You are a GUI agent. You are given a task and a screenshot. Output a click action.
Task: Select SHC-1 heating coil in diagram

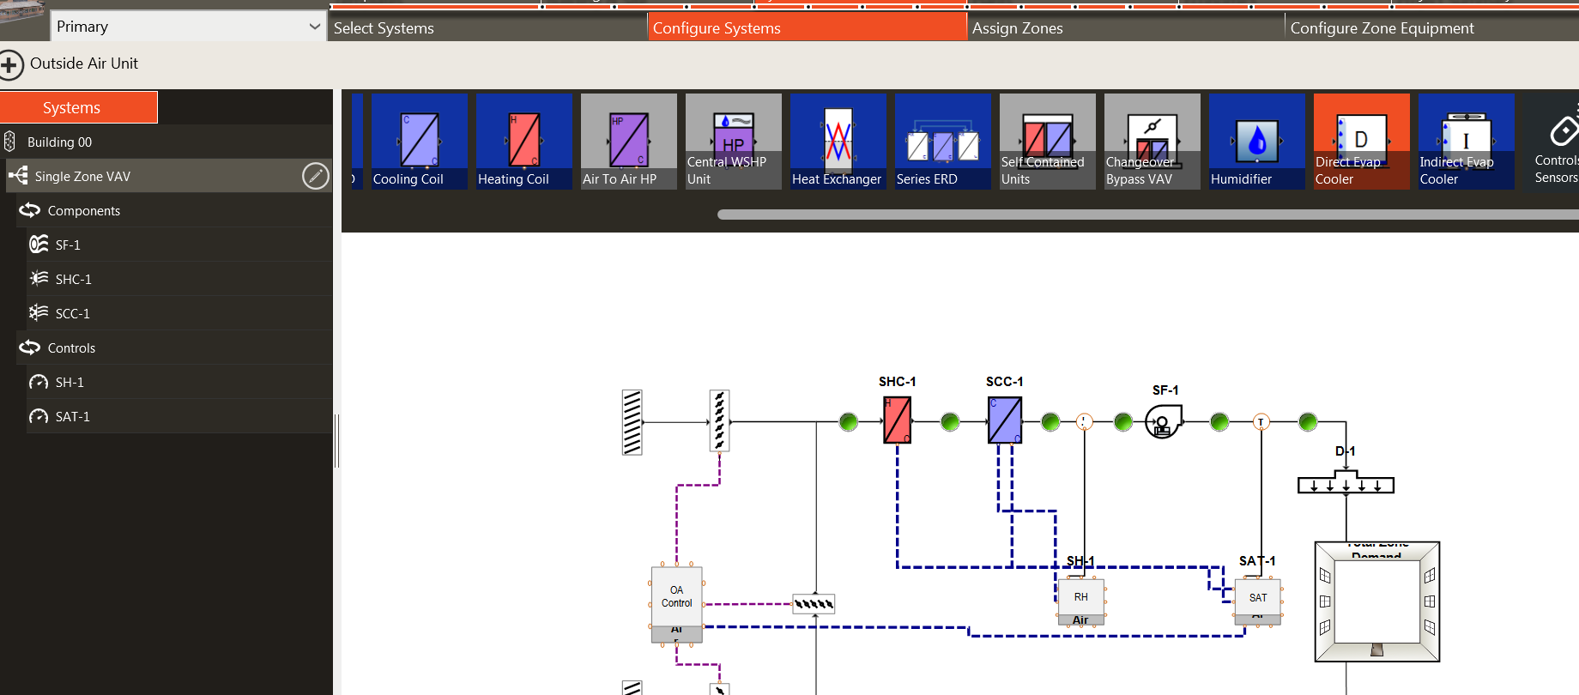coord(898,420)
